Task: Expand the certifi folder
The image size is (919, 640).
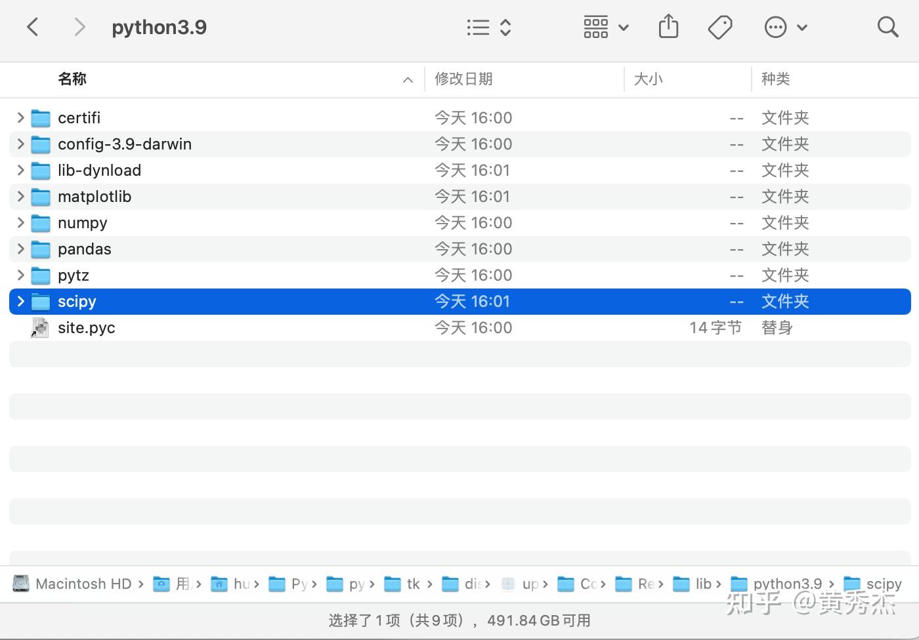Action: point(20,117)
